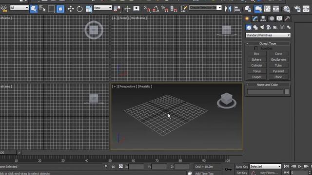Toggle the Graphite ribbon icon
The width and height of the screenshot is (312, 175).
tap(258, 9)
